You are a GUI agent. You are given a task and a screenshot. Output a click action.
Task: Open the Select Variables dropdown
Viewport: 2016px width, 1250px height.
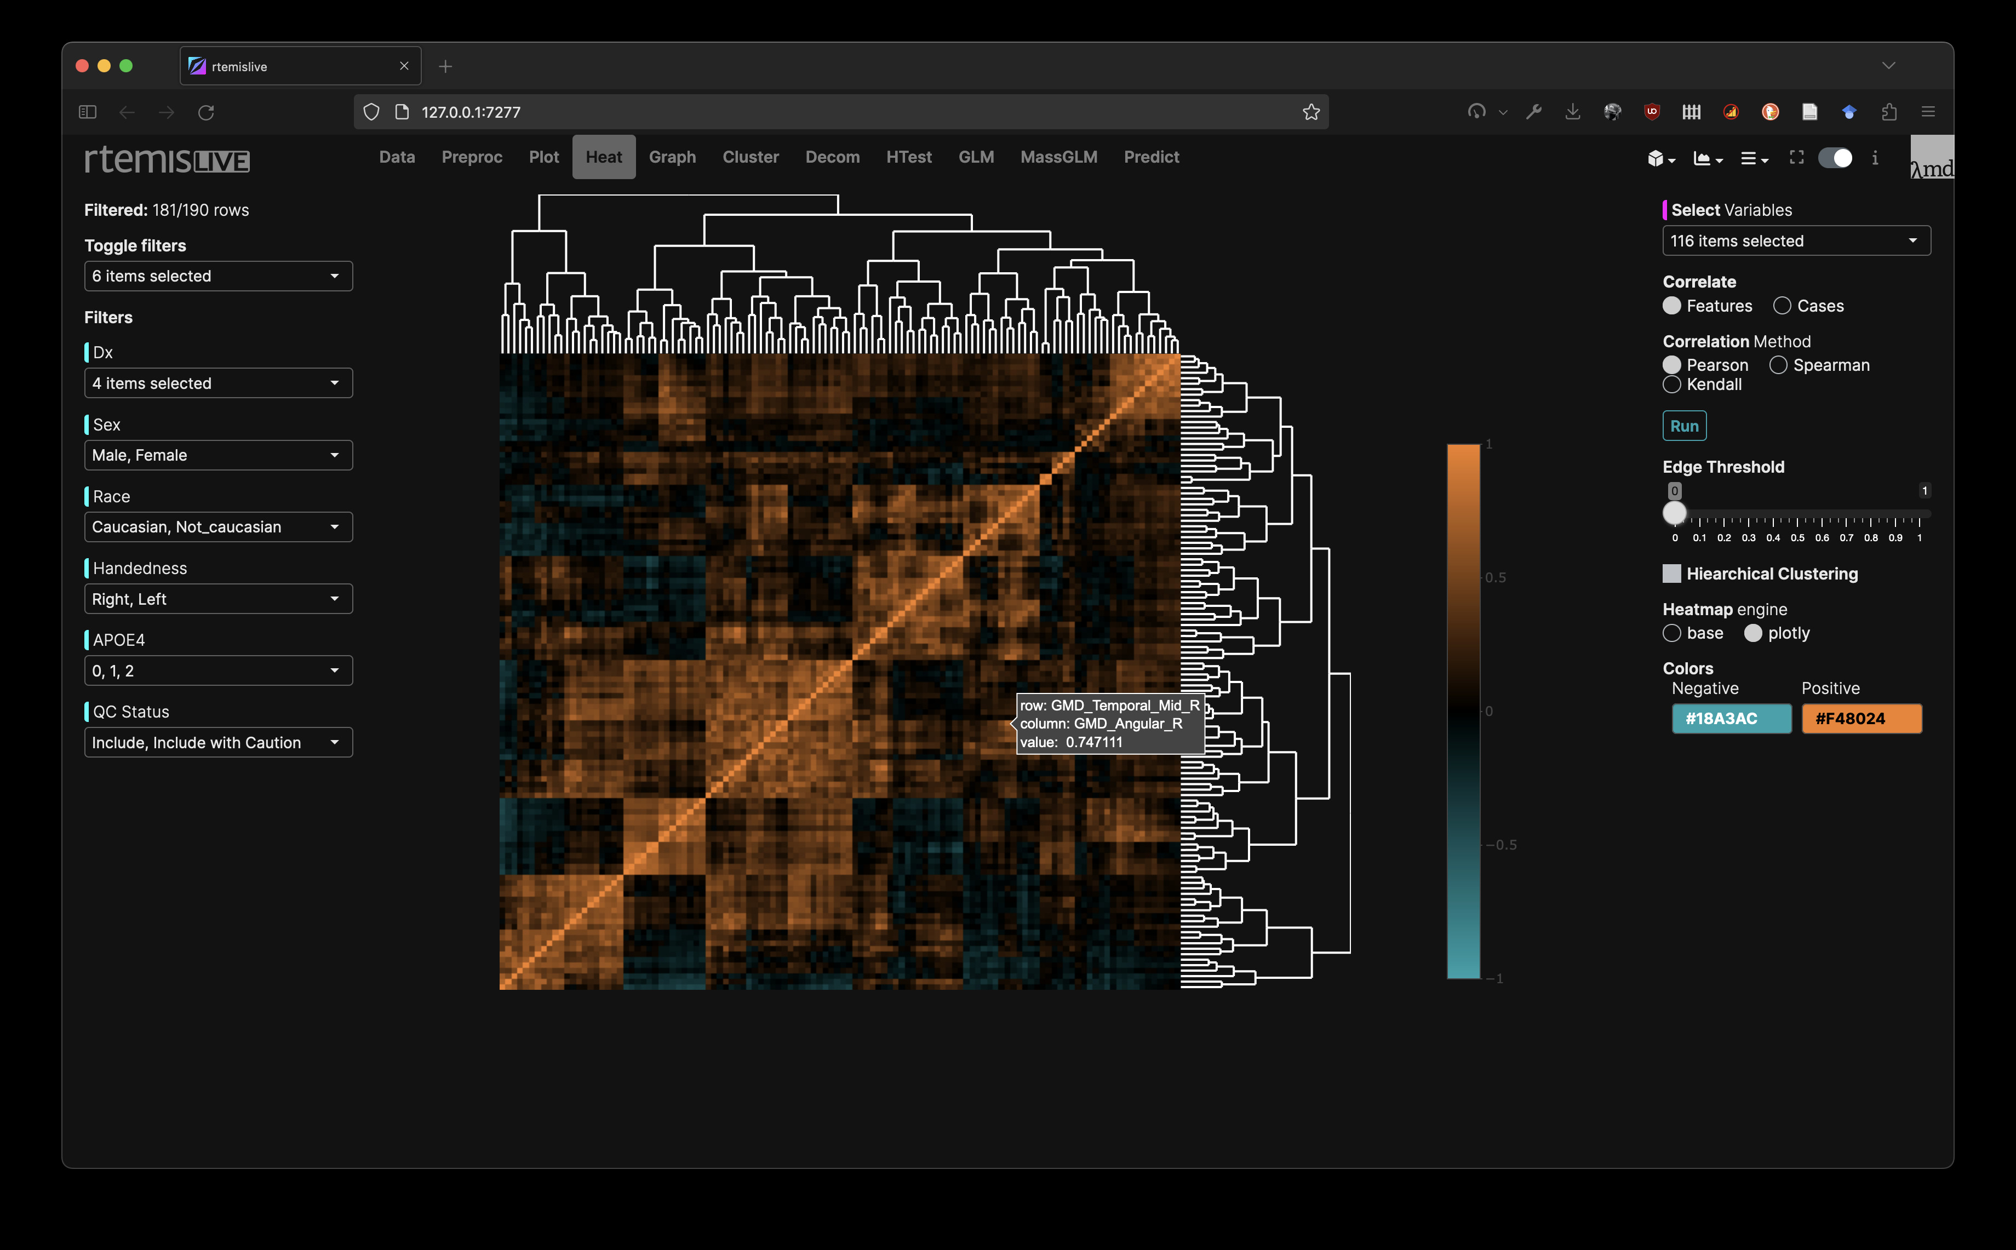(1795, 240)
